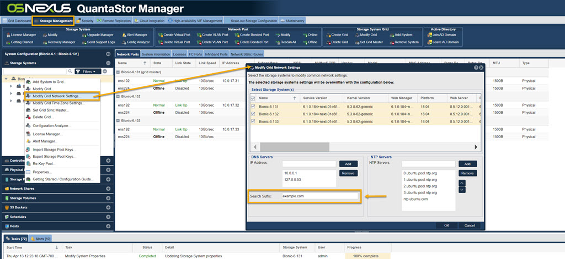This screenshot has width=565, height=259.
Task: Move selected NTP server up
Action: tap(462, 183)
